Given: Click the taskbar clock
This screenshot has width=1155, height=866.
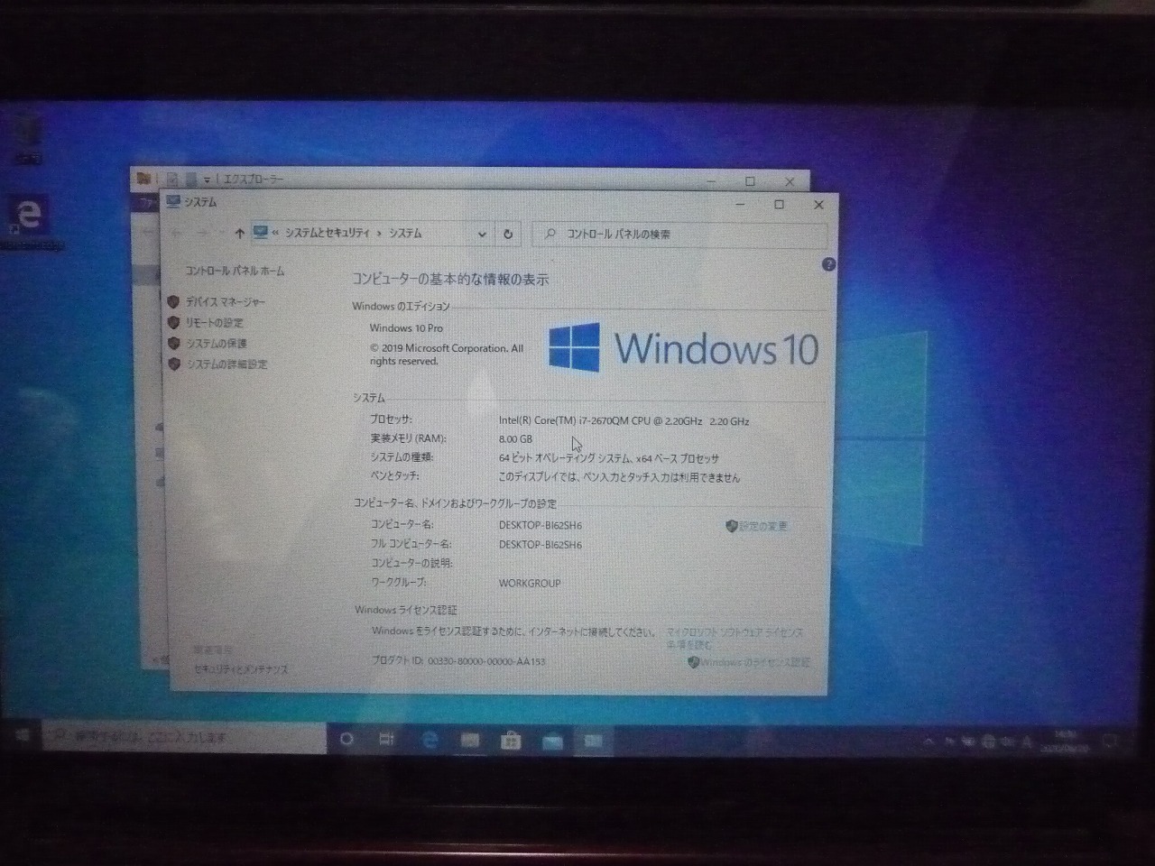Looking at the screenshot, I should (x=1066, y=742).
